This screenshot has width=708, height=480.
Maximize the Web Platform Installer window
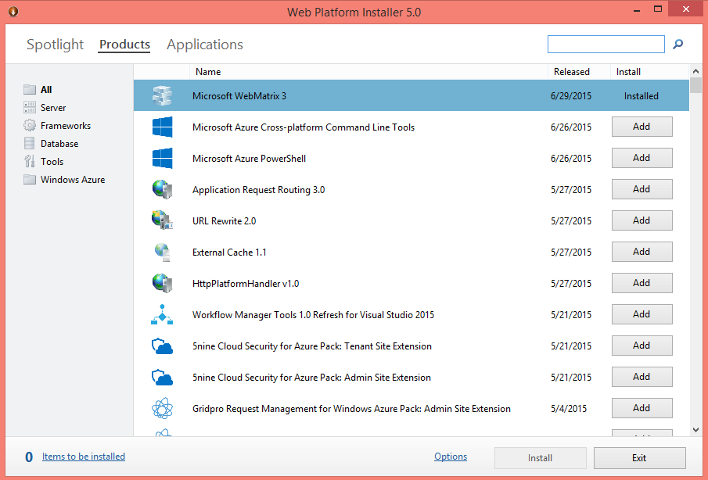click(x=658, y=9)
